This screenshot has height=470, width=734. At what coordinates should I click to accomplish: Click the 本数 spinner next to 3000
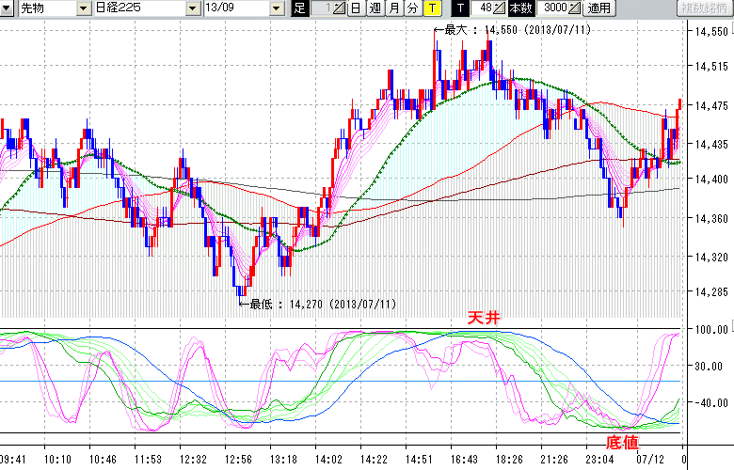click(x=575, y=8)
